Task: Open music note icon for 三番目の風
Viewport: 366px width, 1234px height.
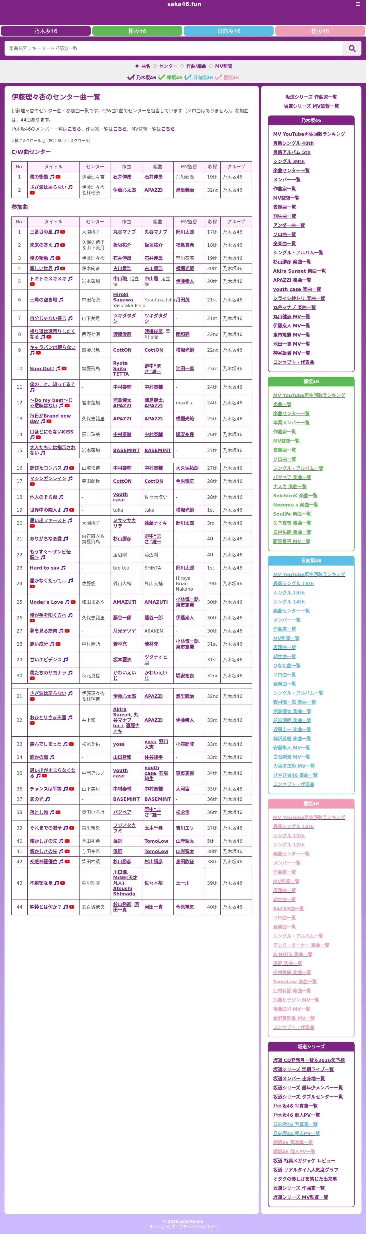Action: [56, 232]
